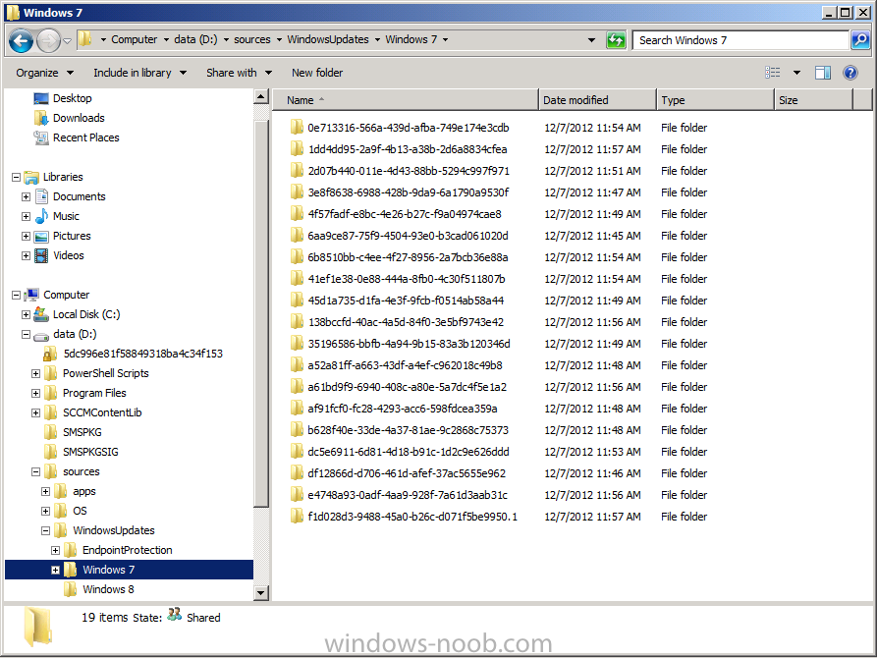The height and width of the screenshot is (658, 877).
Task: Toggle the preview pane icon
Action: coord(823,73)
